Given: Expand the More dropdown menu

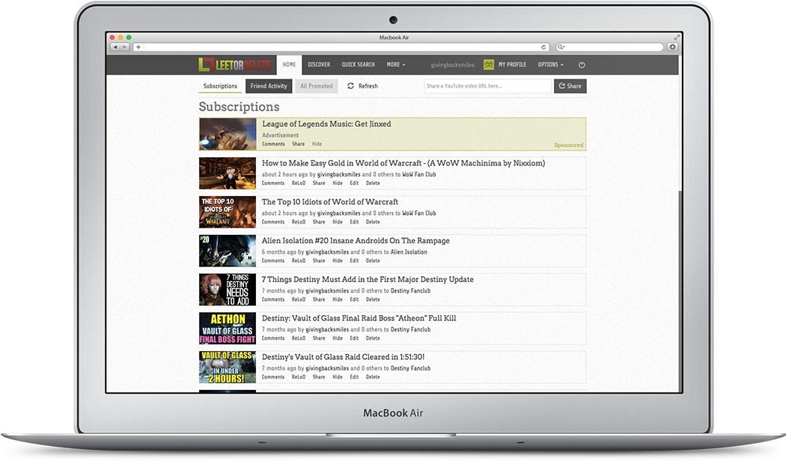Looking at the screenshot, I should pyautogui.click(x=395, y=64).
